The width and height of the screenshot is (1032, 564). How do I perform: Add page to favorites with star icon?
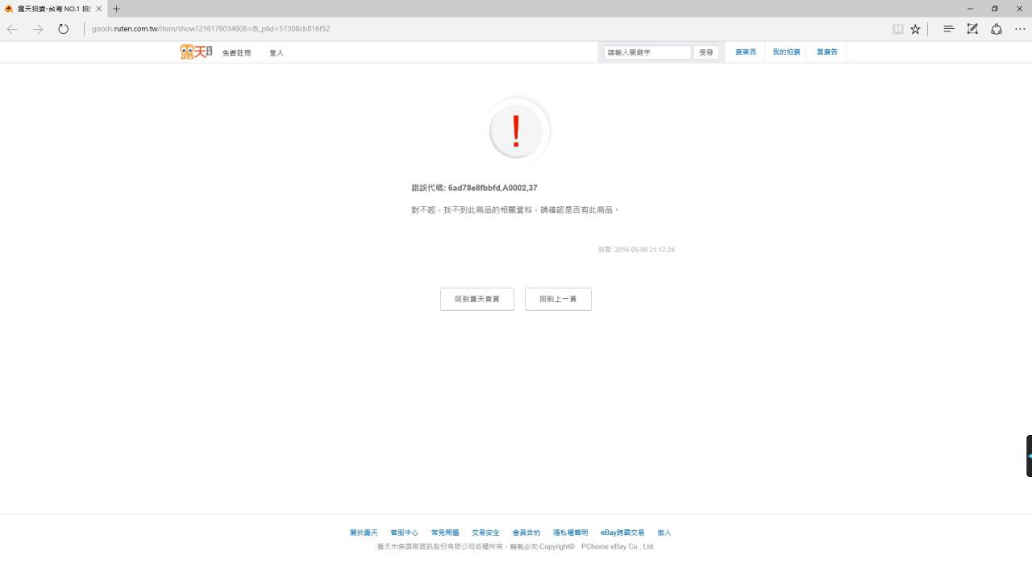915,29
